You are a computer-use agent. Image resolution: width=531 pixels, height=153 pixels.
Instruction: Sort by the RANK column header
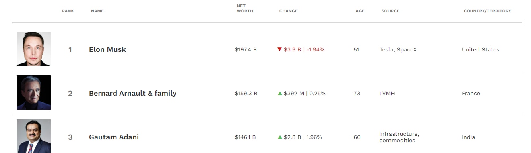[x=68, y=11]
